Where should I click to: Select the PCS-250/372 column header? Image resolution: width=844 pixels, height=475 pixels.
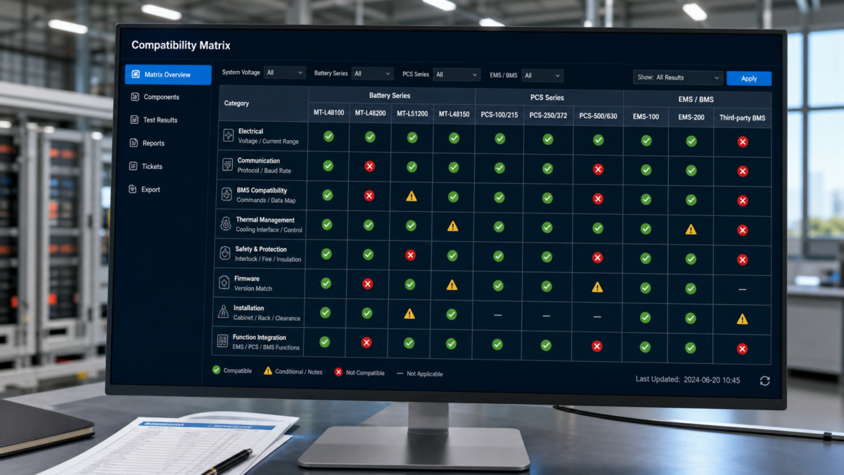(x=549, y=115)
